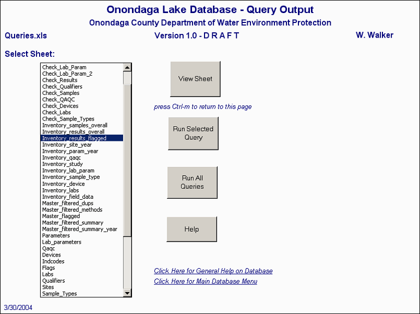
Task: Select Inventory_site_year sheet
Action: (82, 144)
